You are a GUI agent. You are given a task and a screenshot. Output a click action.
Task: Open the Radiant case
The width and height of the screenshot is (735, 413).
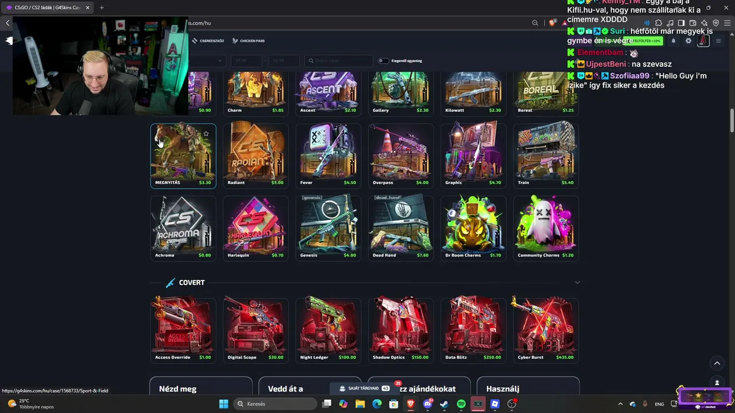(256, 156)
